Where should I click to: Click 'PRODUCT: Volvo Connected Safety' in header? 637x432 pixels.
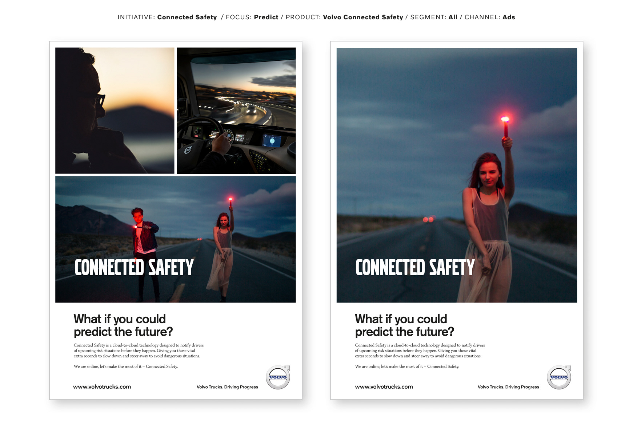344,17
